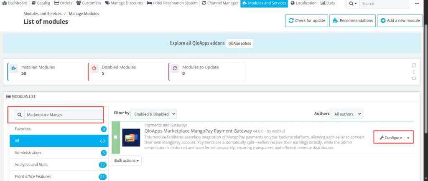
Task: Open Recommendations button
Action: pos(353,20)
